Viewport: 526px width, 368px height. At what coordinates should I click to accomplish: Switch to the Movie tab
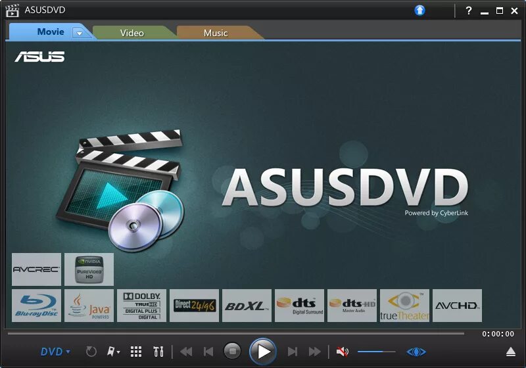pos(51,32)
